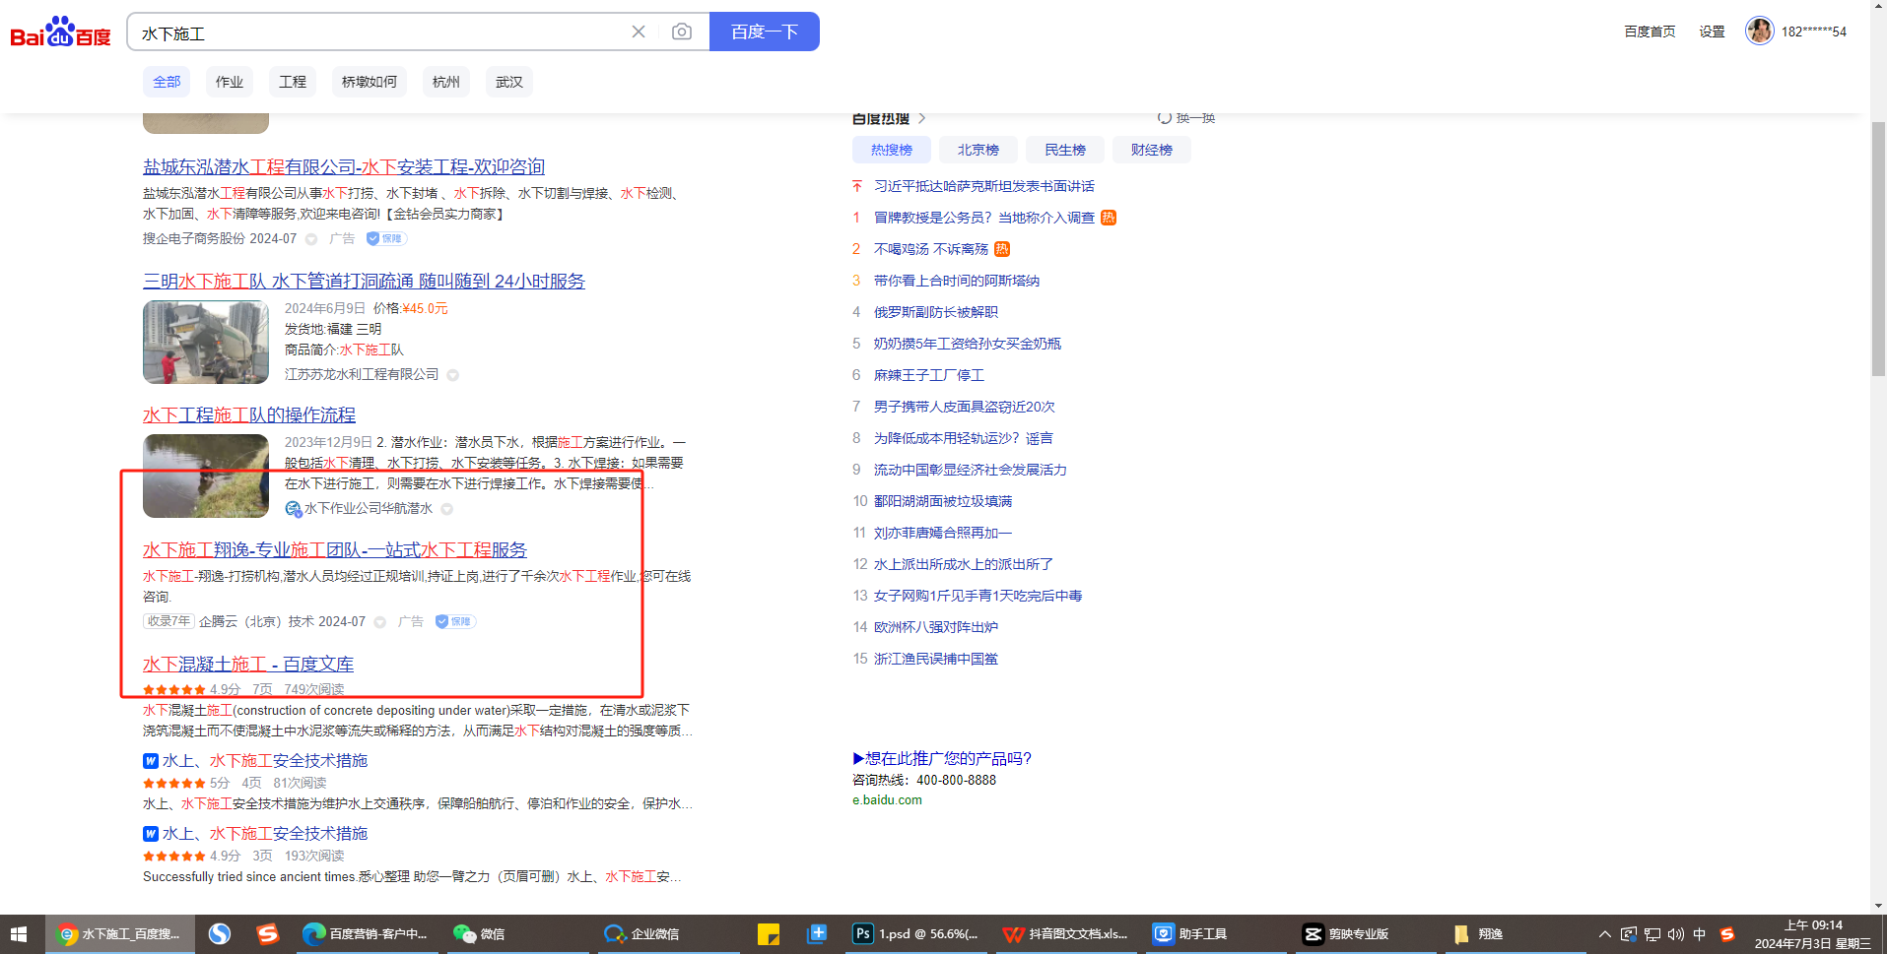Open user profile avatar
Screen dimensions: 1887x954
tap(1759, 32)
